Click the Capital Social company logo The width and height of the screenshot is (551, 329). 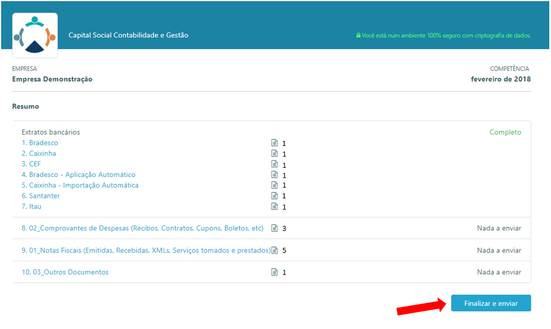coord(35,35)
